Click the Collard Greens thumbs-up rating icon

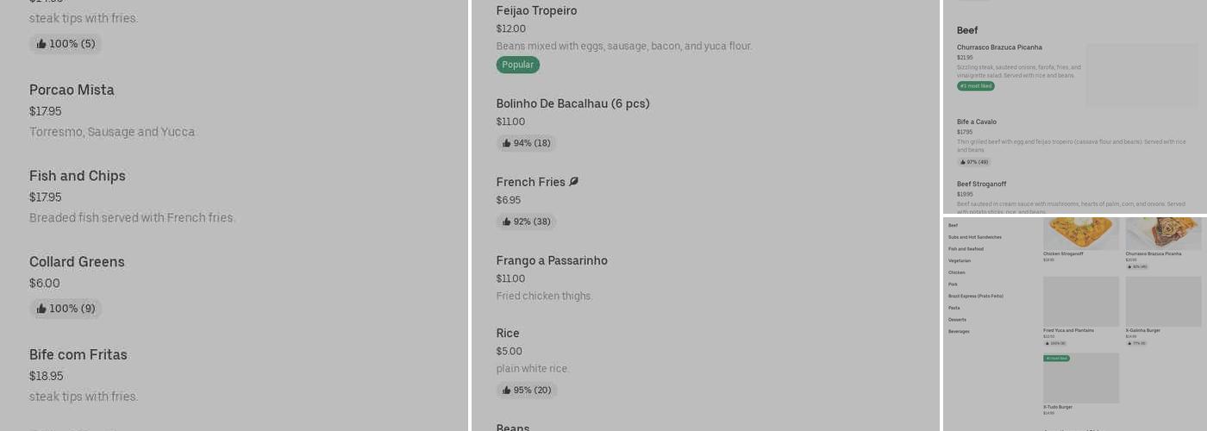(41, 309)
